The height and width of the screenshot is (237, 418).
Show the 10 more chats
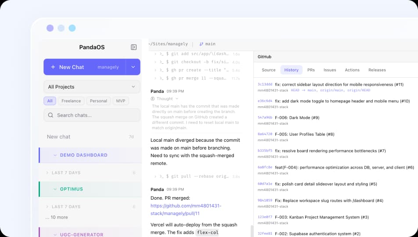pyautogui.click(x=57, y=217)
